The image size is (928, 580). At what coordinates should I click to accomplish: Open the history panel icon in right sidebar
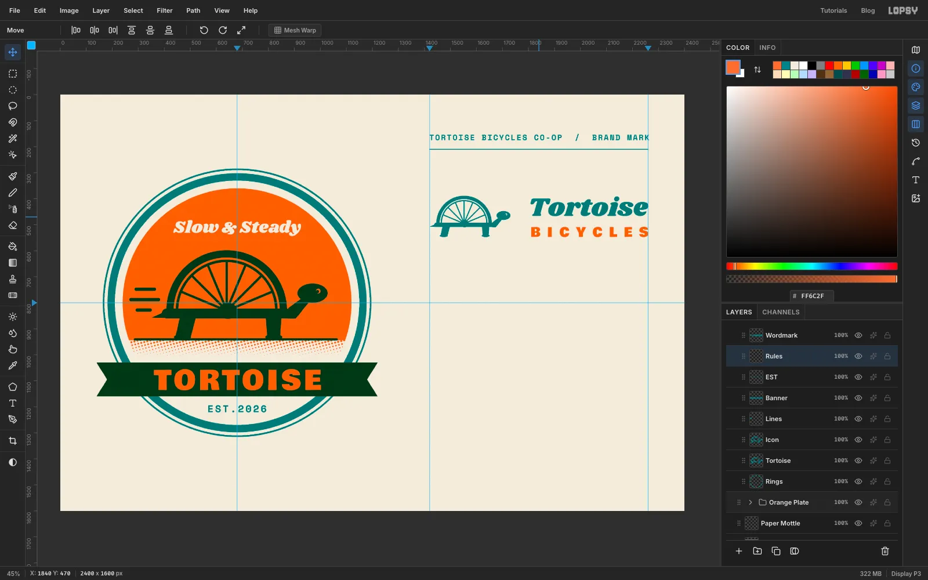(916, 143)
